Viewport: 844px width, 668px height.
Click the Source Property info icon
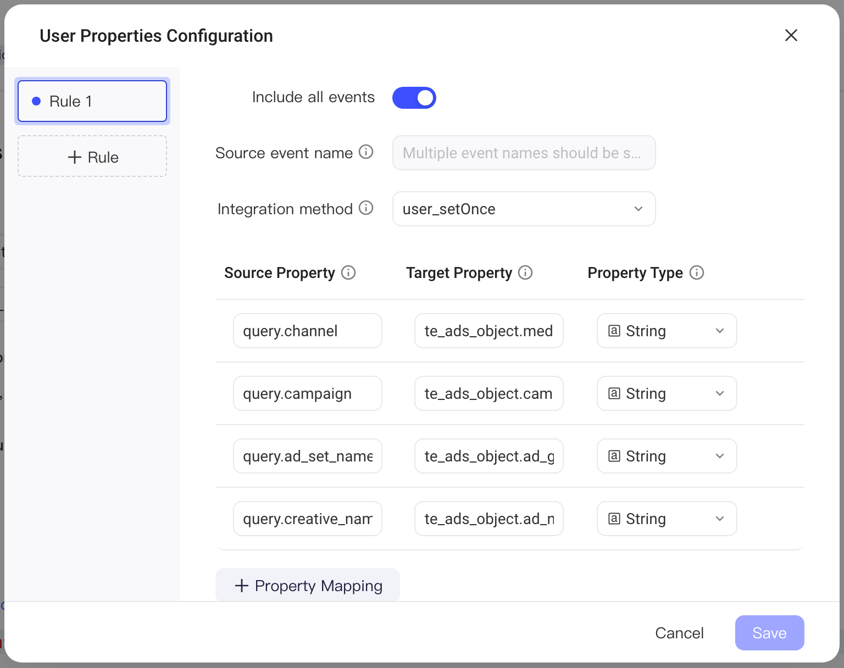pyautogui.click(x=348, y=272)
